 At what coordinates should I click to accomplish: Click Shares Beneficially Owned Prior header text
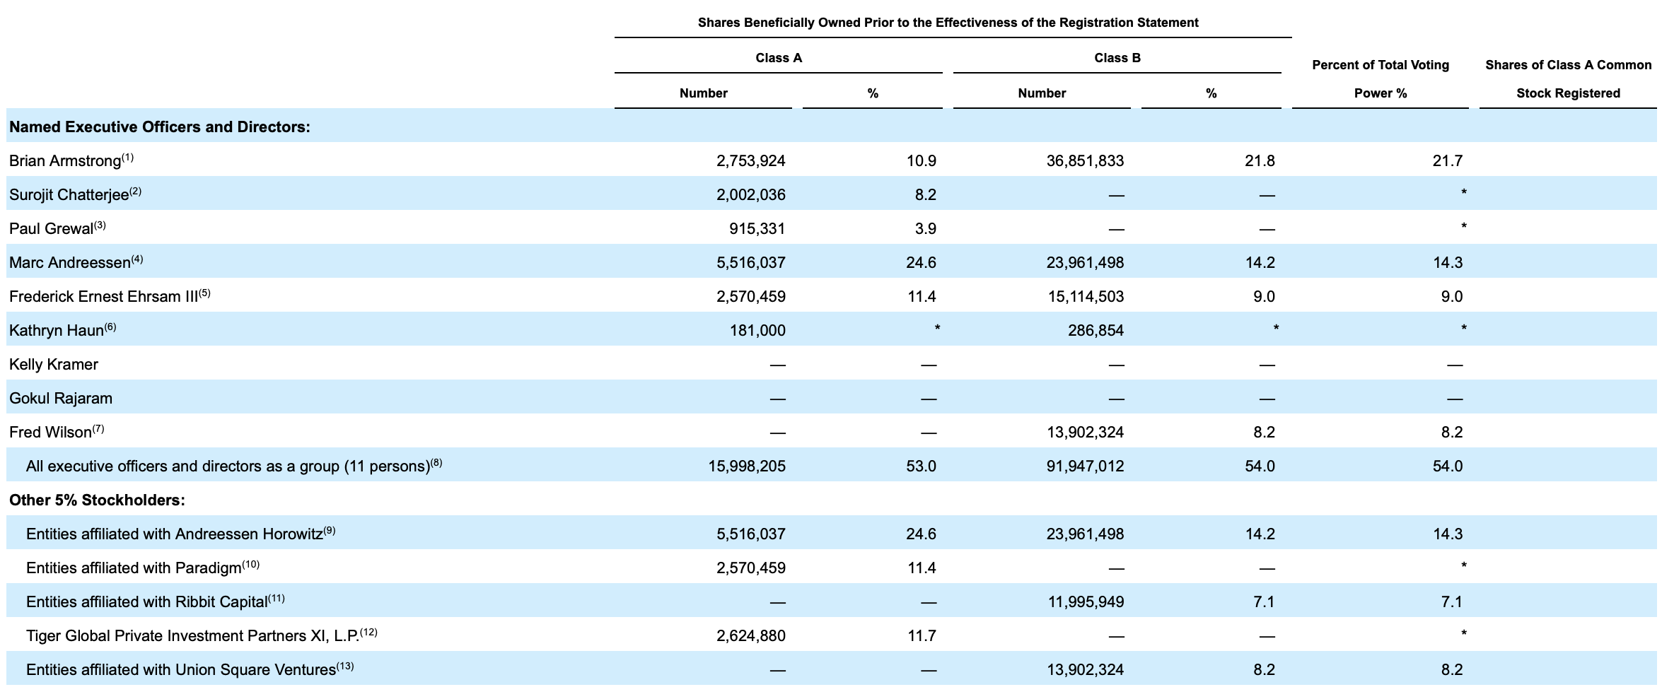click(x=948, y=23)
